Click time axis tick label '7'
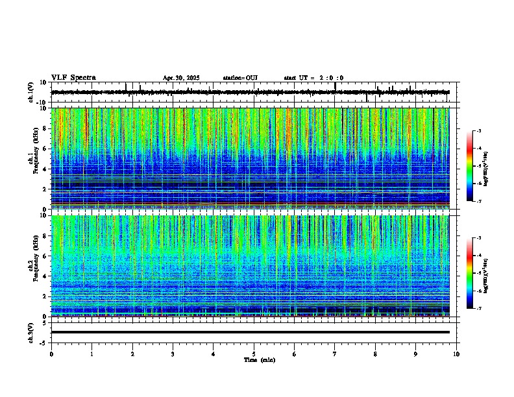514x397 pixels. point(335,354)
